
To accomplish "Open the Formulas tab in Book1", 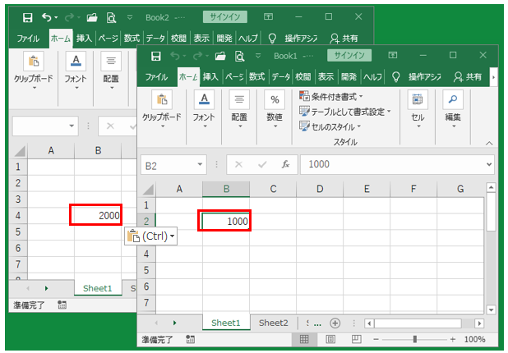I will point(257,77).
